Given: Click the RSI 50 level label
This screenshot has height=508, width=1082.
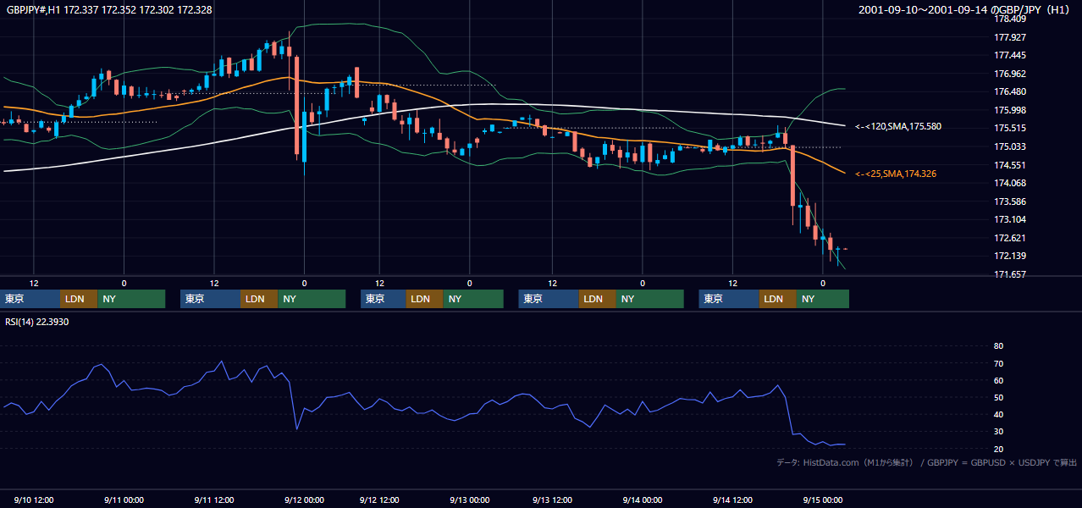Looking at the screenshot, I should [x=998, y=397].
